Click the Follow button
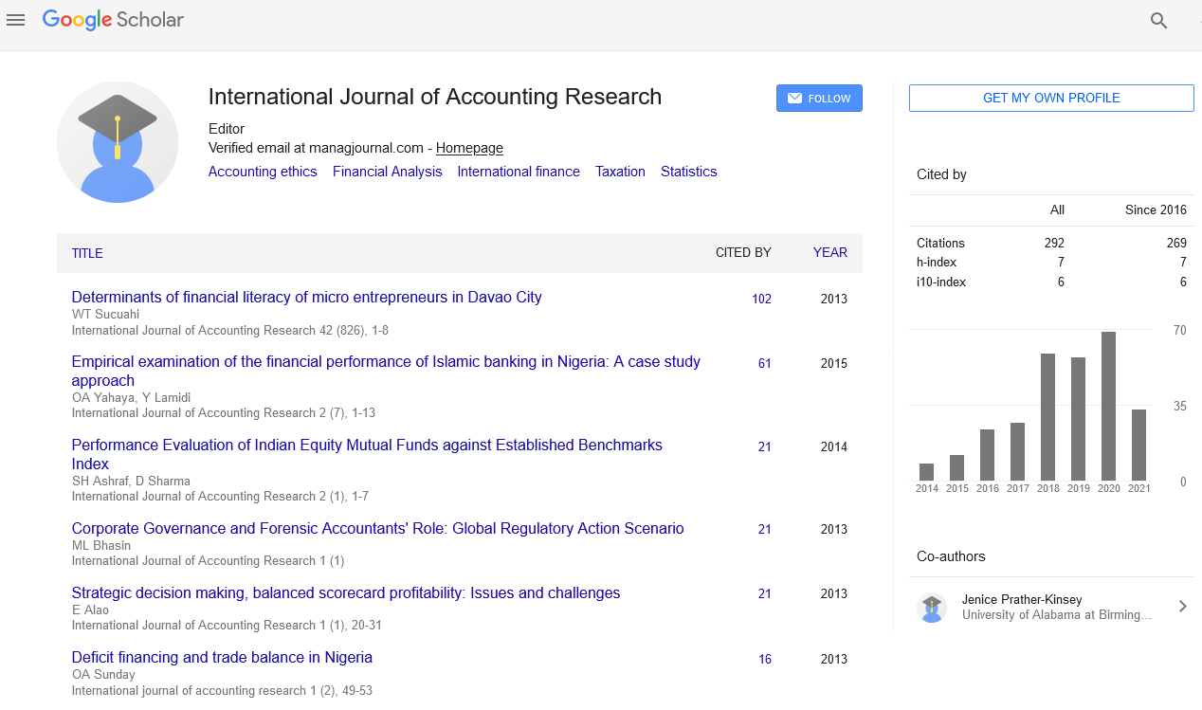Image resolution: width=1202 pixels, height=710 pixels. [819, 99]
